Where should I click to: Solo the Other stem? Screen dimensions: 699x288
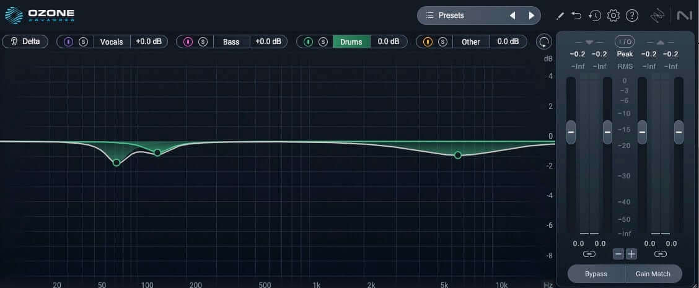click(x=442, y=42)
